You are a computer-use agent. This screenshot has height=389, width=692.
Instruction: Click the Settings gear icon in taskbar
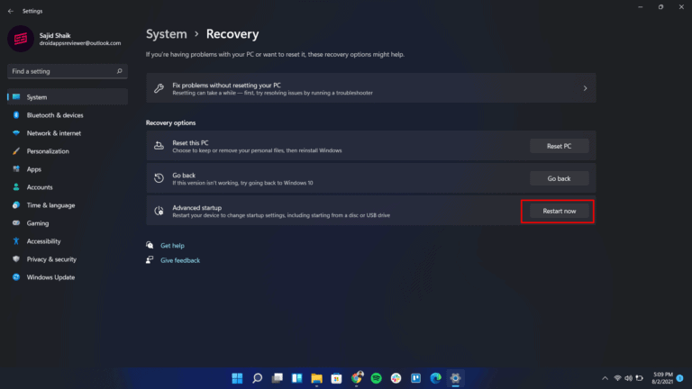455,378
